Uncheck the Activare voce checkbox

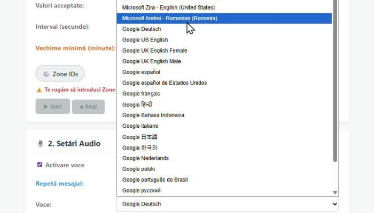(40, 165)
